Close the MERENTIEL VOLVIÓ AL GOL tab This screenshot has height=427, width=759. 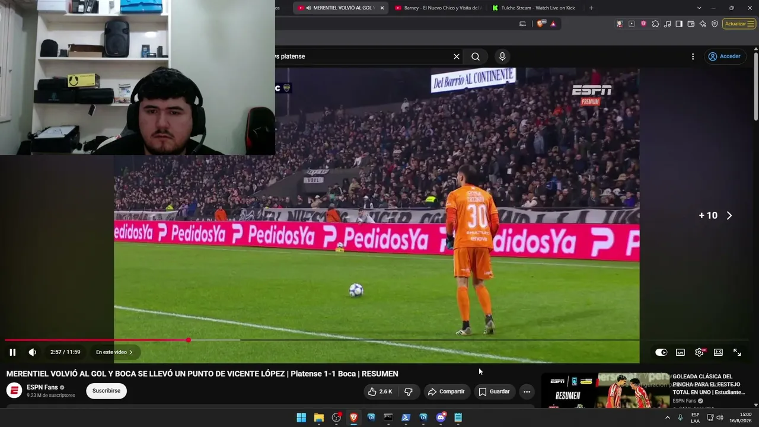pyautogui.click(x=382, y=8)
